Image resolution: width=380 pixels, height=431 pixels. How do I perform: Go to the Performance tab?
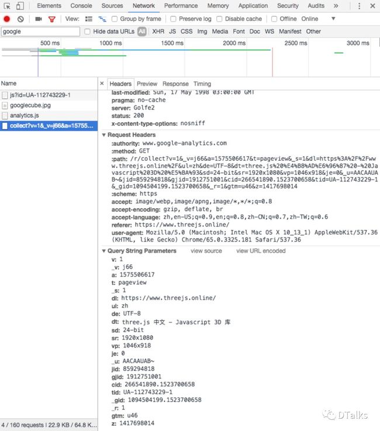pyautogui.click(x=181, y=6)
